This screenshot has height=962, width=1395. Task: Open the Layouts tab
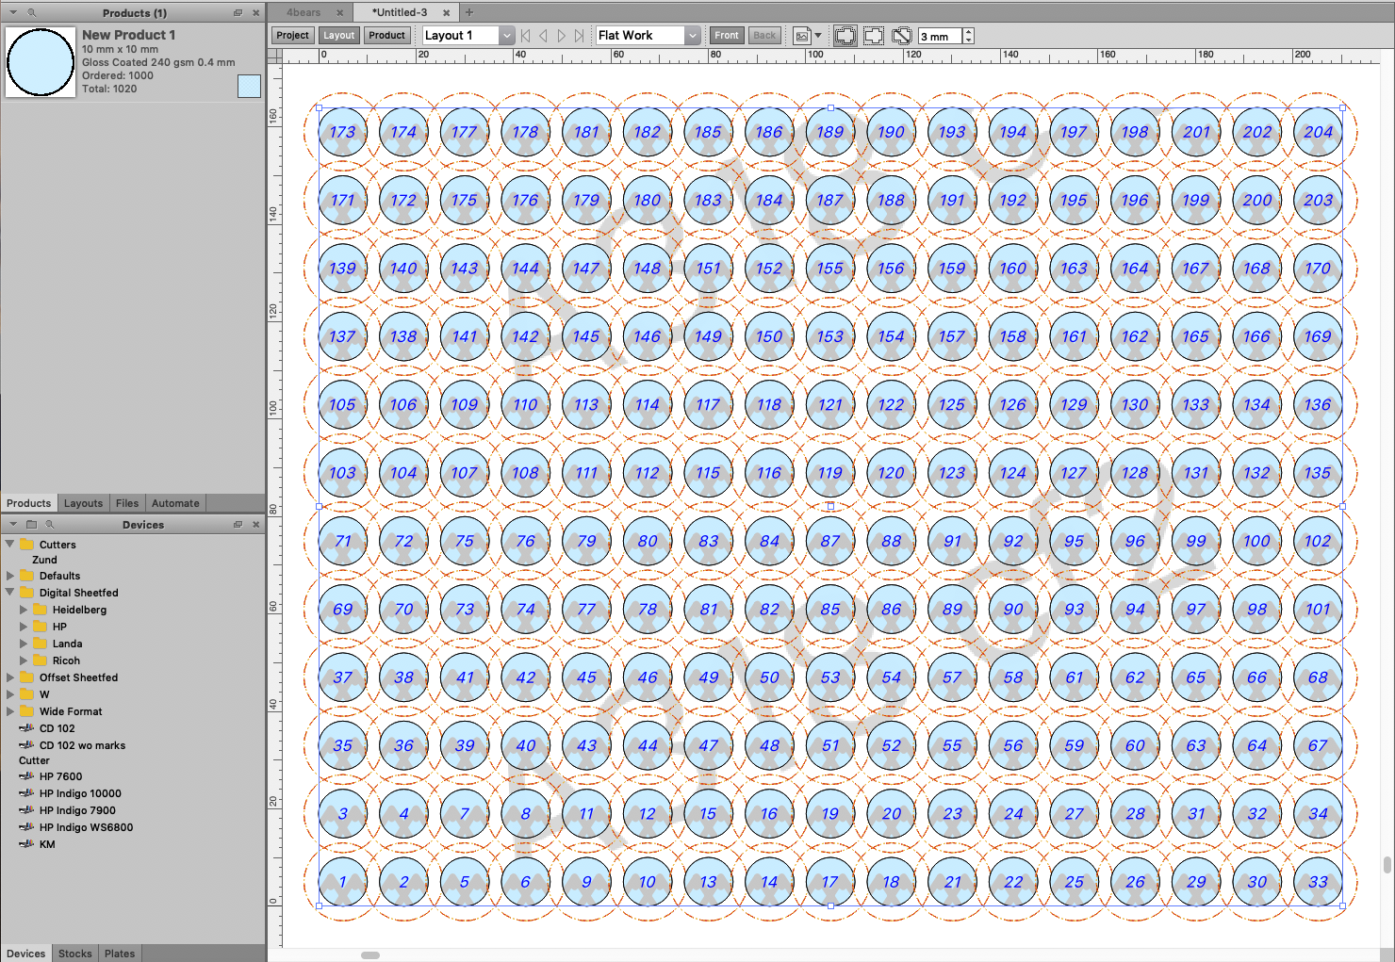pos(83,503)
